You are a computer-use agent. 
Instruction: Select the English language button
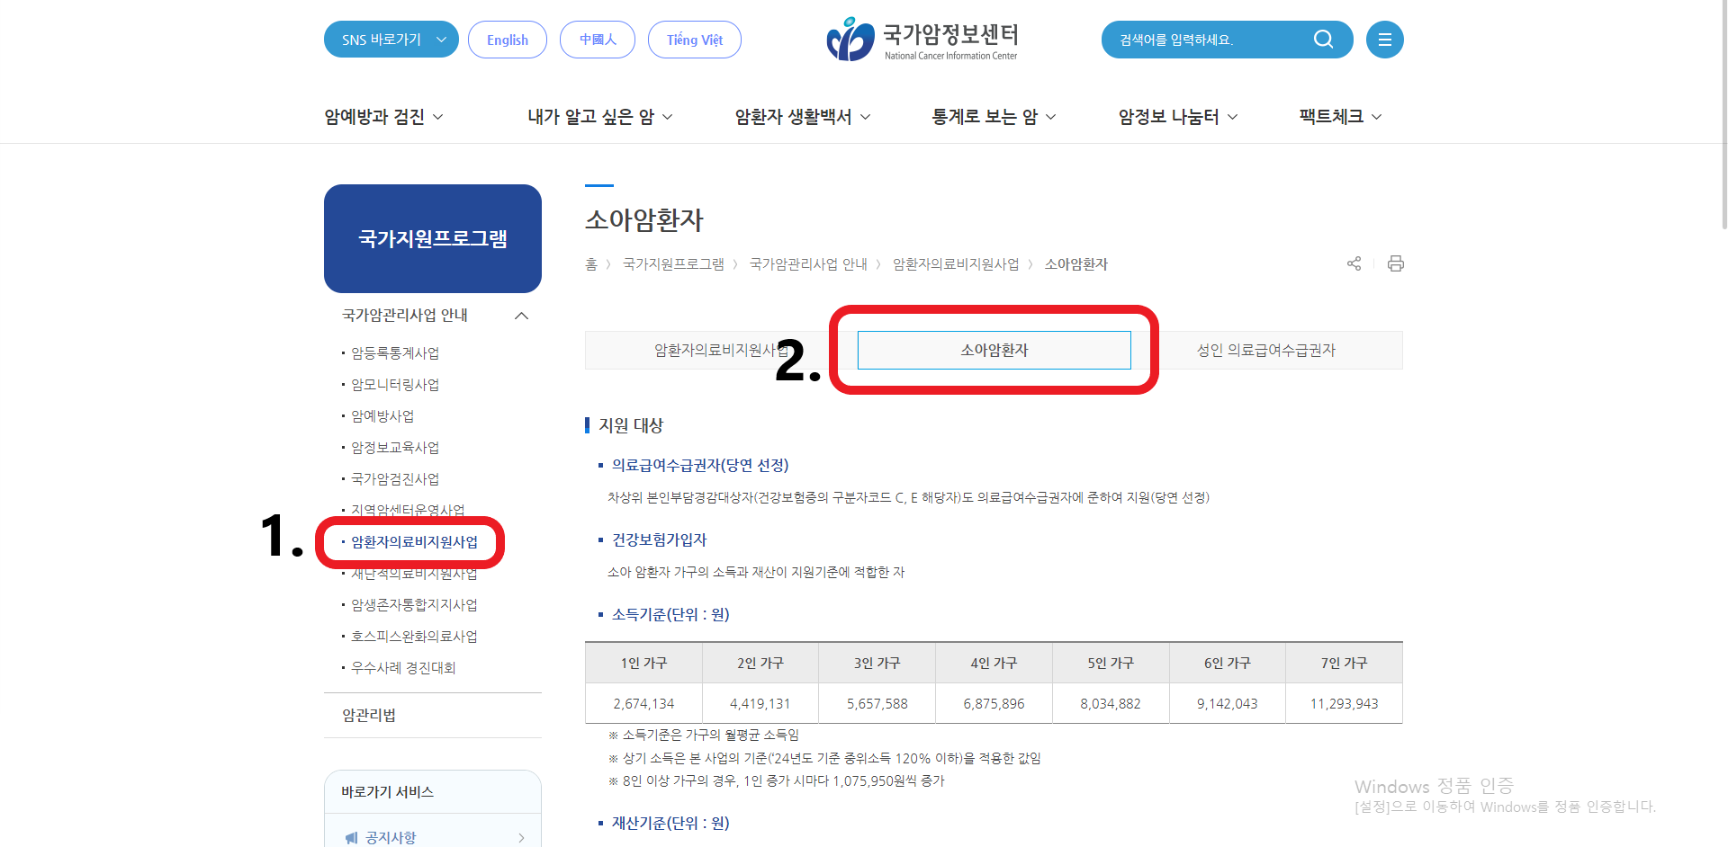click(507, 39)
